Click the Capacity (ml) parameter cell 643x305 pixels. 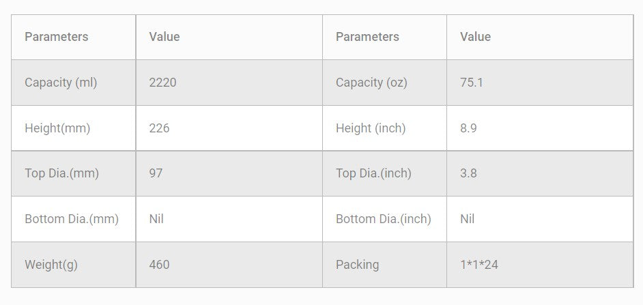pos(61,83)
